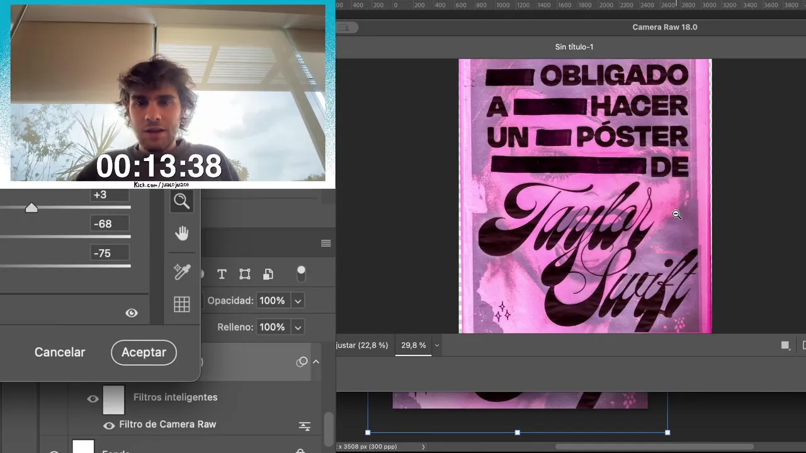
Task: Filter layers by smart object icon
Action: click(x=268, y=274)
